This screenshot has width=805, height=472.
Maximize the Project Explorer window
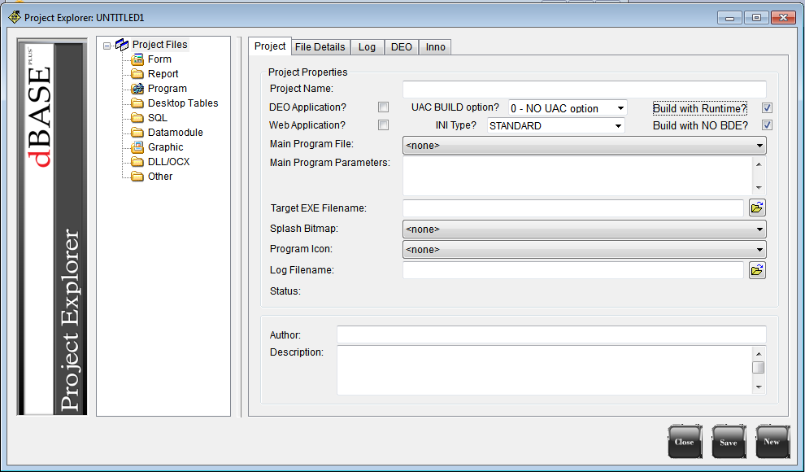pos(756,18)
